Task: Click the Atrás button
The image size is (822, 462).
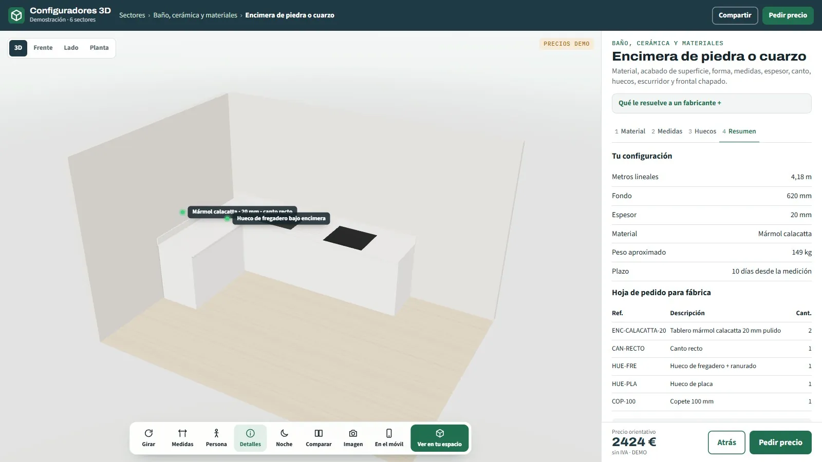Action: tap(726, 442)
